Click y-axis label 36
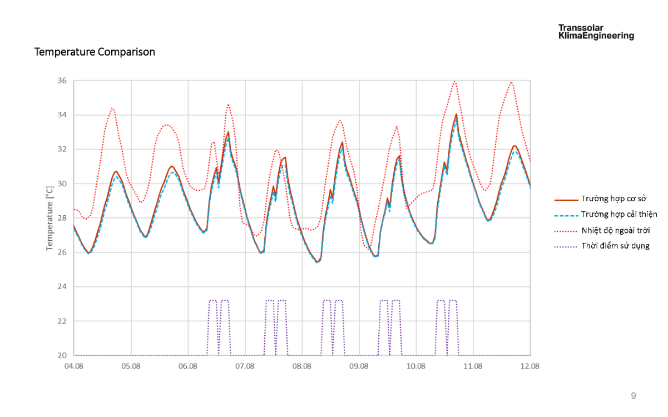Viewport: 668px width, 417px height. pos(62,81)
